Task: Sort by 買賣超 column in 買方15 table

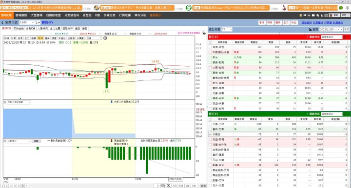Action: (254, 42)
